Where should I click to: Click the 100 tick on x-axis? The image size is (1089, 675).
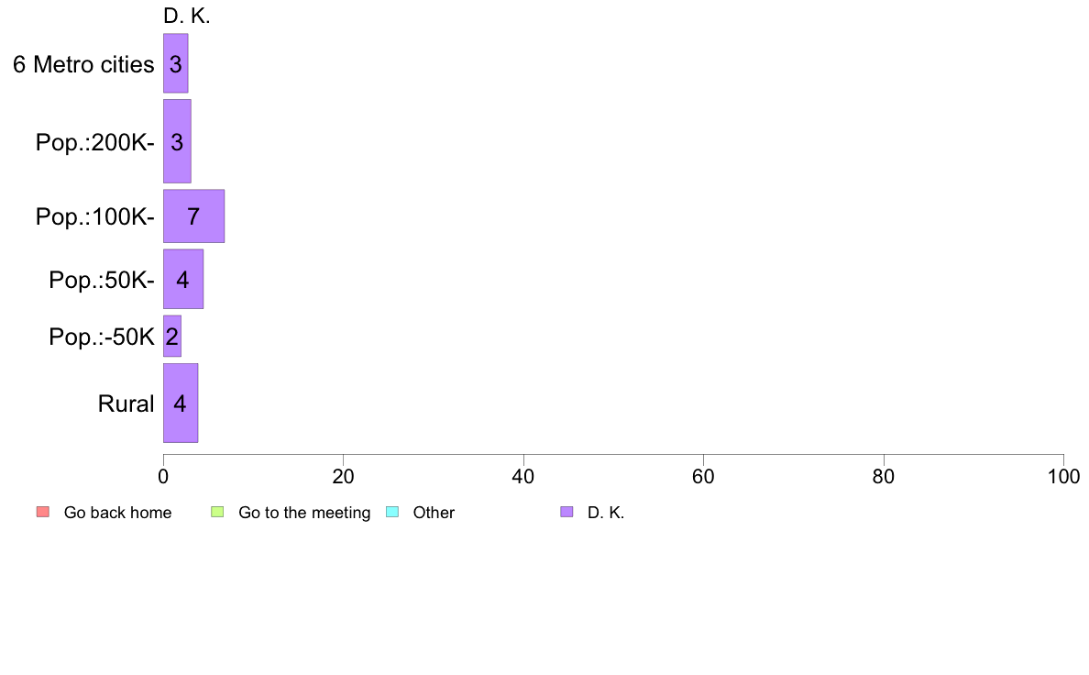click(x=1063, y=476)
